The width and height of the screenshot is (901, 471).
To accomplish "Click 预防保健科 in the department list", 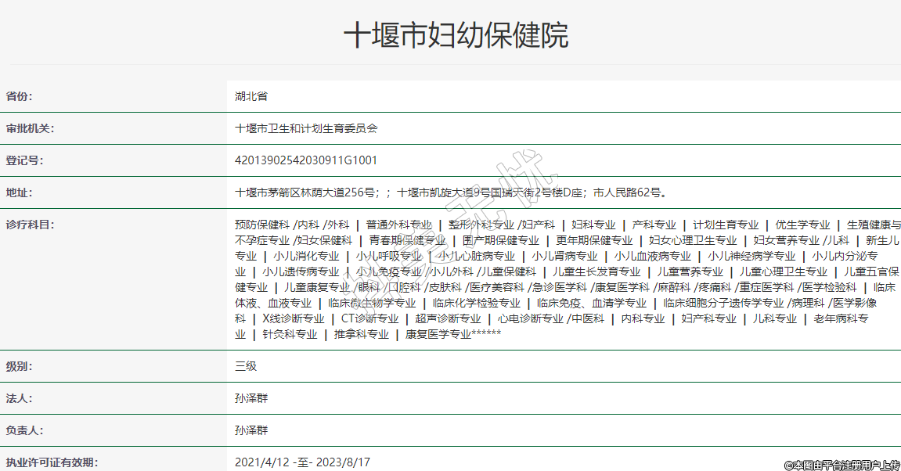I will 262,225.
